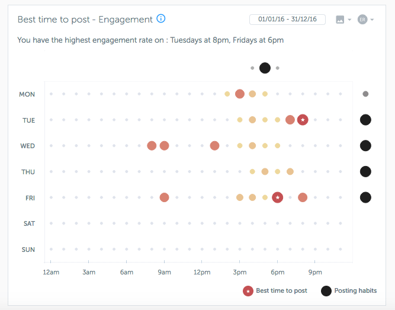The image size is (395, 310).
Task: Select the Monday 3pm engagement dot
Action: 240,94
